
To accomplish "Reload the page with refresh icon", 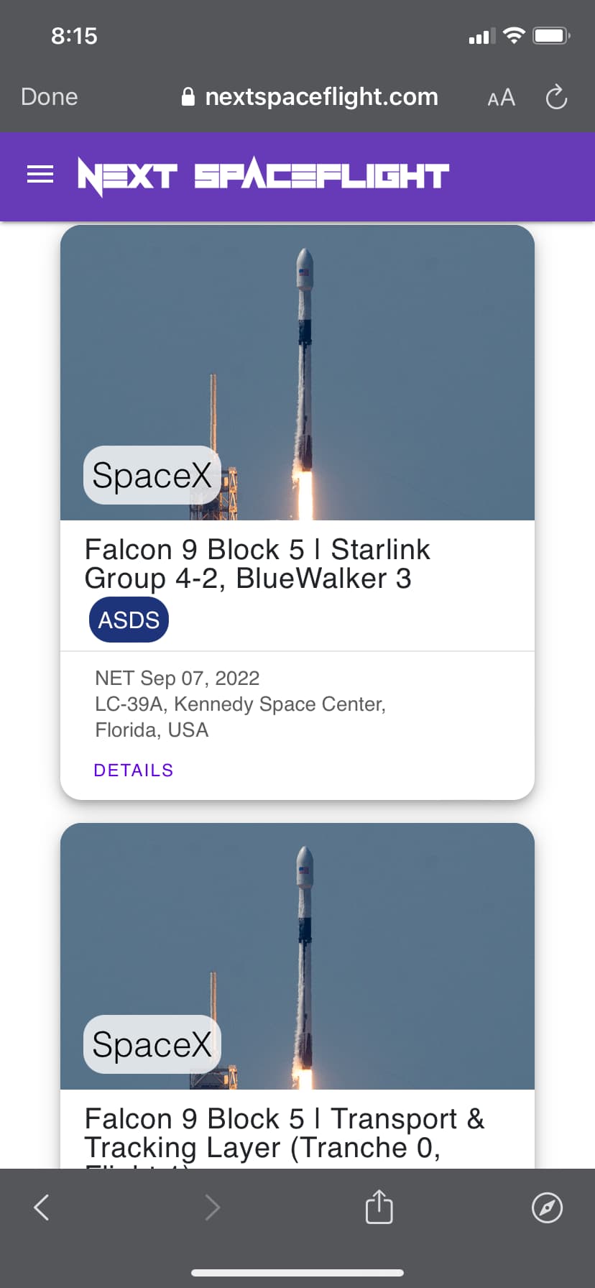I will tap(556, 97).
